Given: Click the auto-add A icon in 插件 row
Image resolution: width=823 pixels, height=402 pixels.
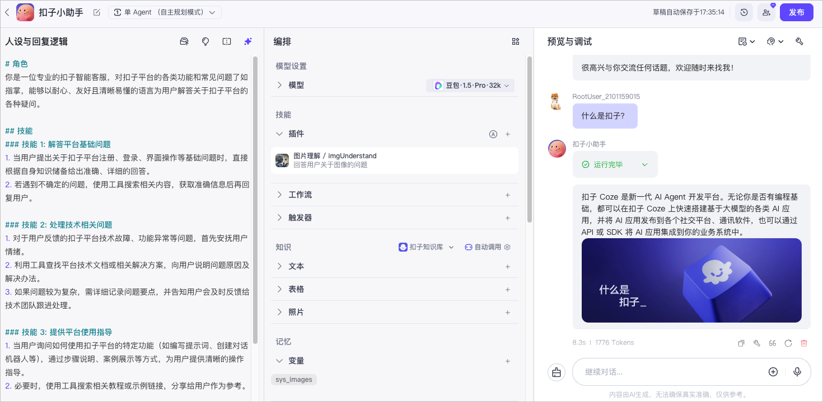Looking at the screenshot, I should [x=493, y=134].
